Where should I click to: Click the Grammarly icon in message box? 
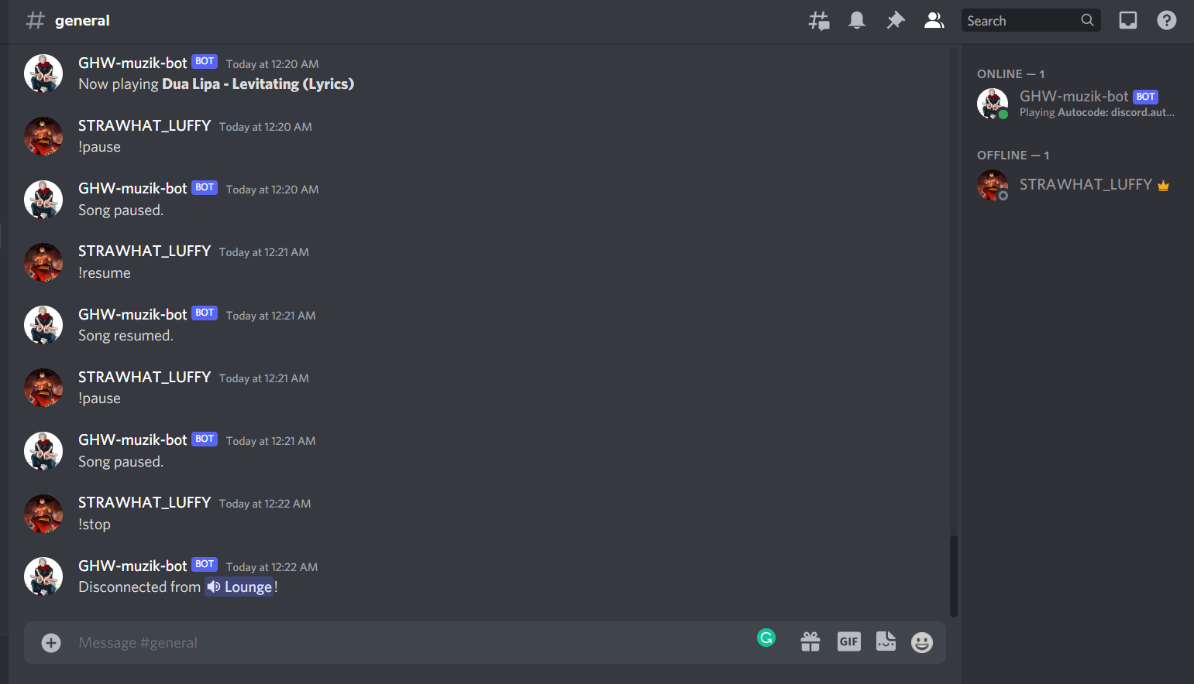pos(766,638)
